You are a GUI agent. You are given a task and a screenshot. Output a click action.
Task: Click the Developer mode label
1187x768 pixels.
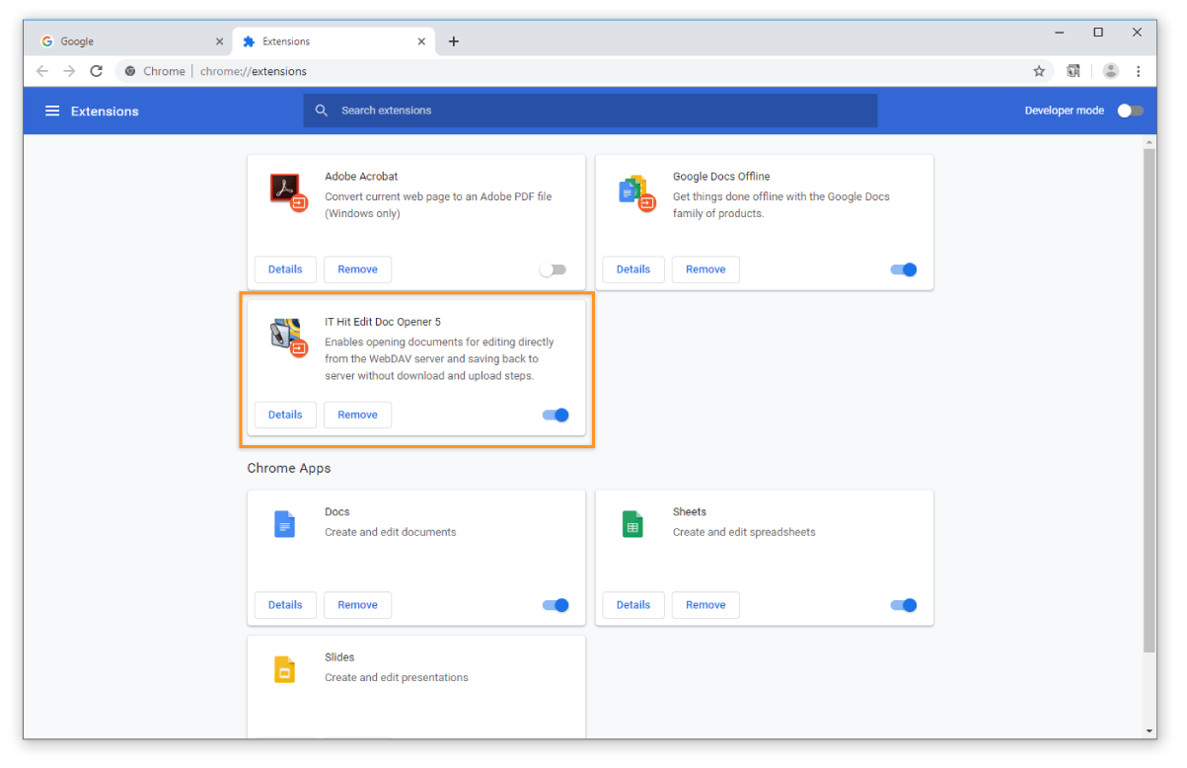point(1065,111)
